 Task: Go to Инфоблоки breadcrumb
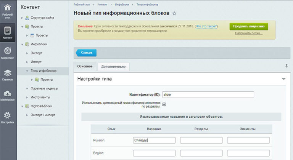(122, 5)
